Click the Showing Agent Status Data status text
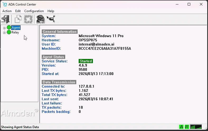The image size is (208, 131). coord(20,127)
